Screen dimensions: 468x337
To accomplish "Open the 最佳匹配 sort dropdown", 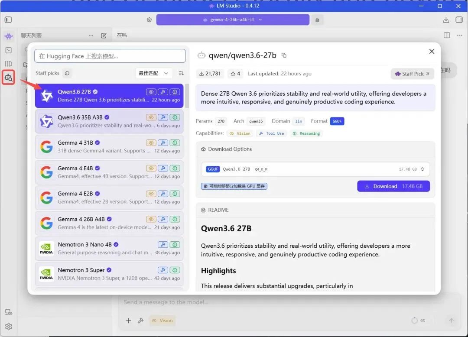I will pyautogui.click(x=153, y=73).
